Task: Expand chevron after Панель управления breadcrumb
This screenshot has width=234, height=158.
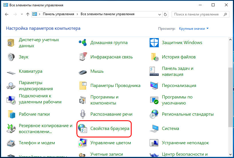Action: 77,14
